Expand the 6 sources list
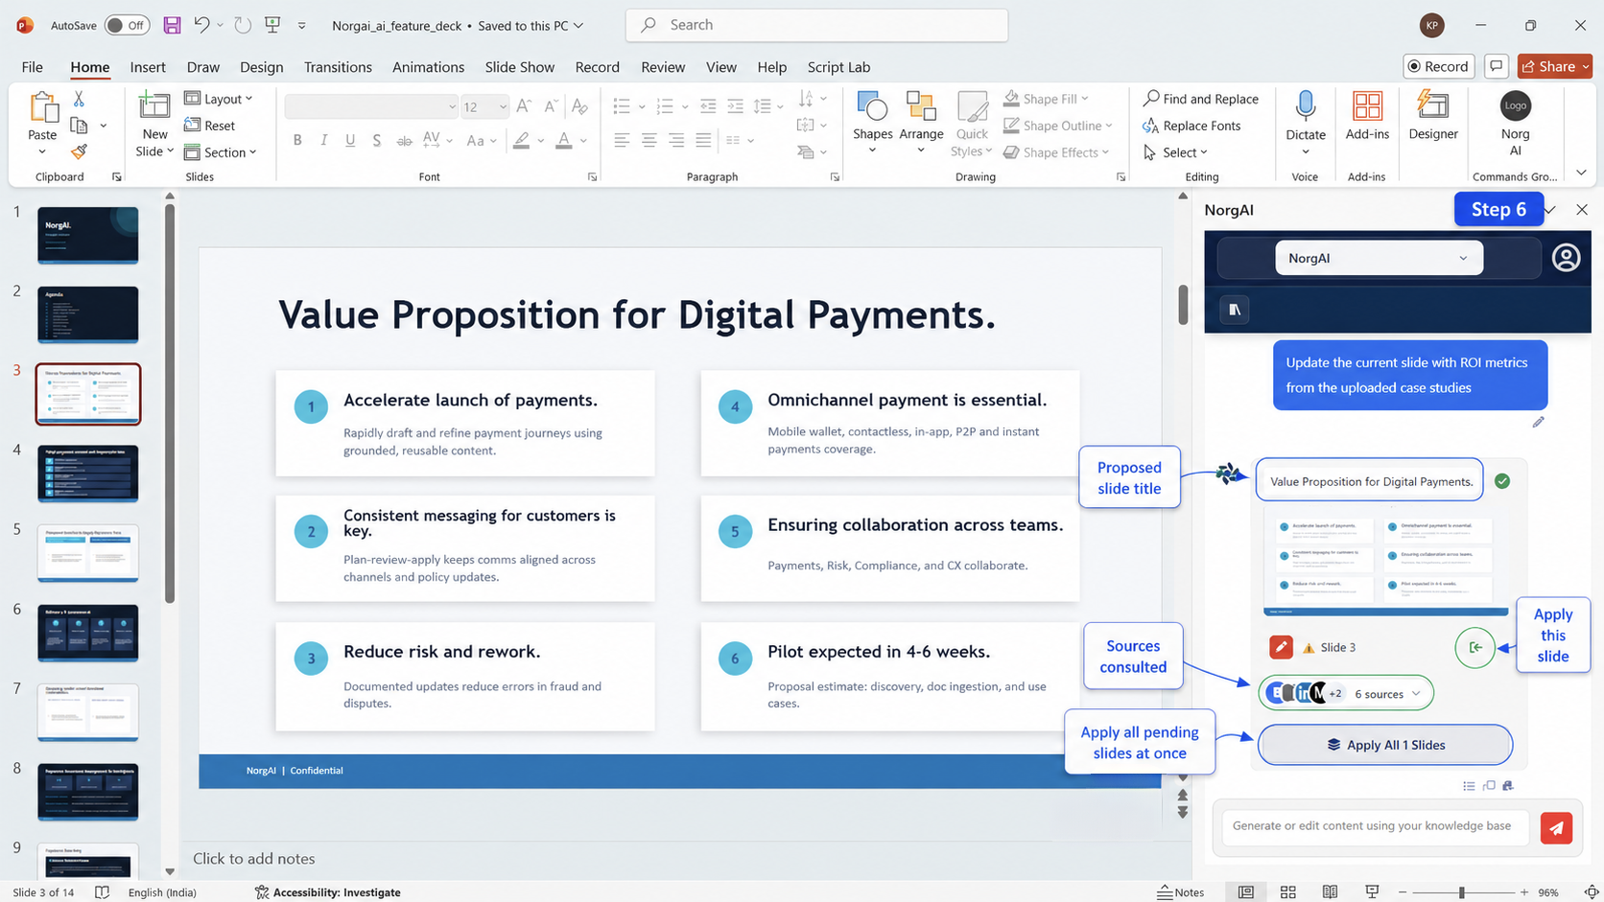This screenshot has width=1604, height=902. 1346,693
